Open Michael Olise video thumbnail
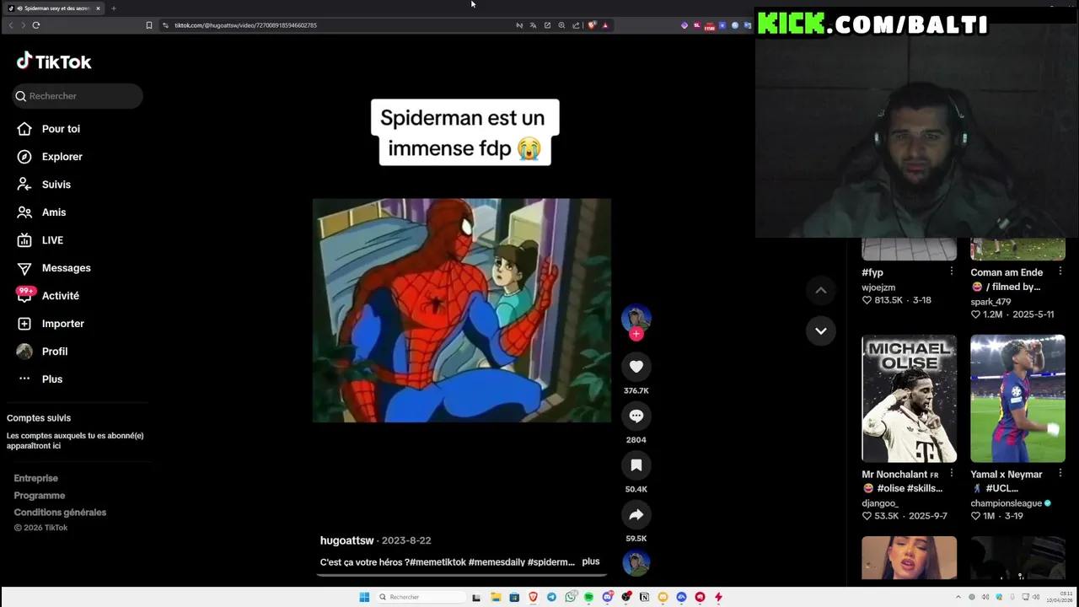1079x607 pixels. tap(909, 399)
